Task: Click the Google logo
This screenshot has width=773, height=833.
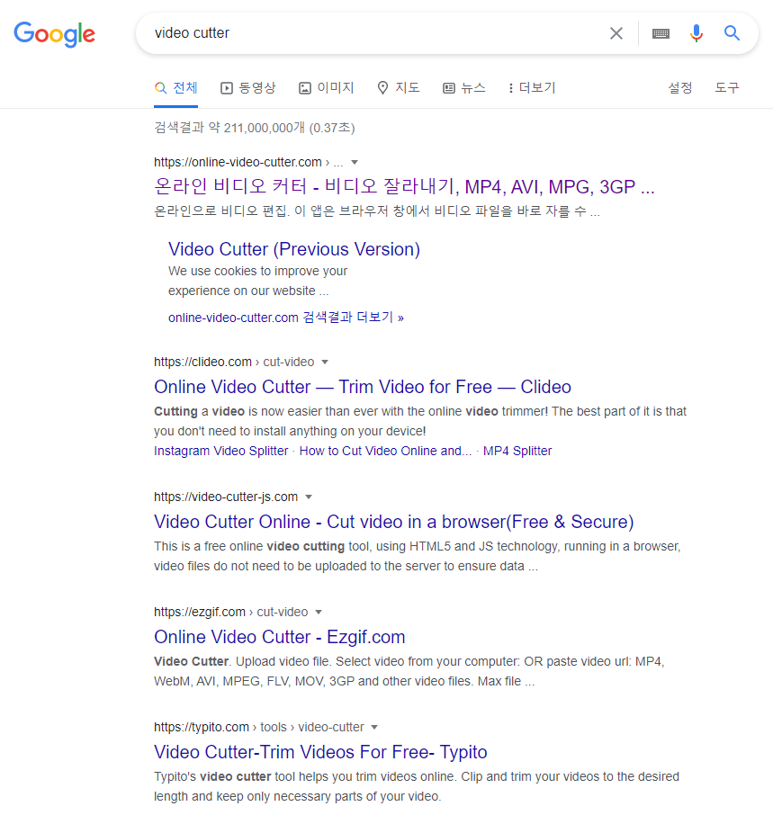Action: (55, 34)
